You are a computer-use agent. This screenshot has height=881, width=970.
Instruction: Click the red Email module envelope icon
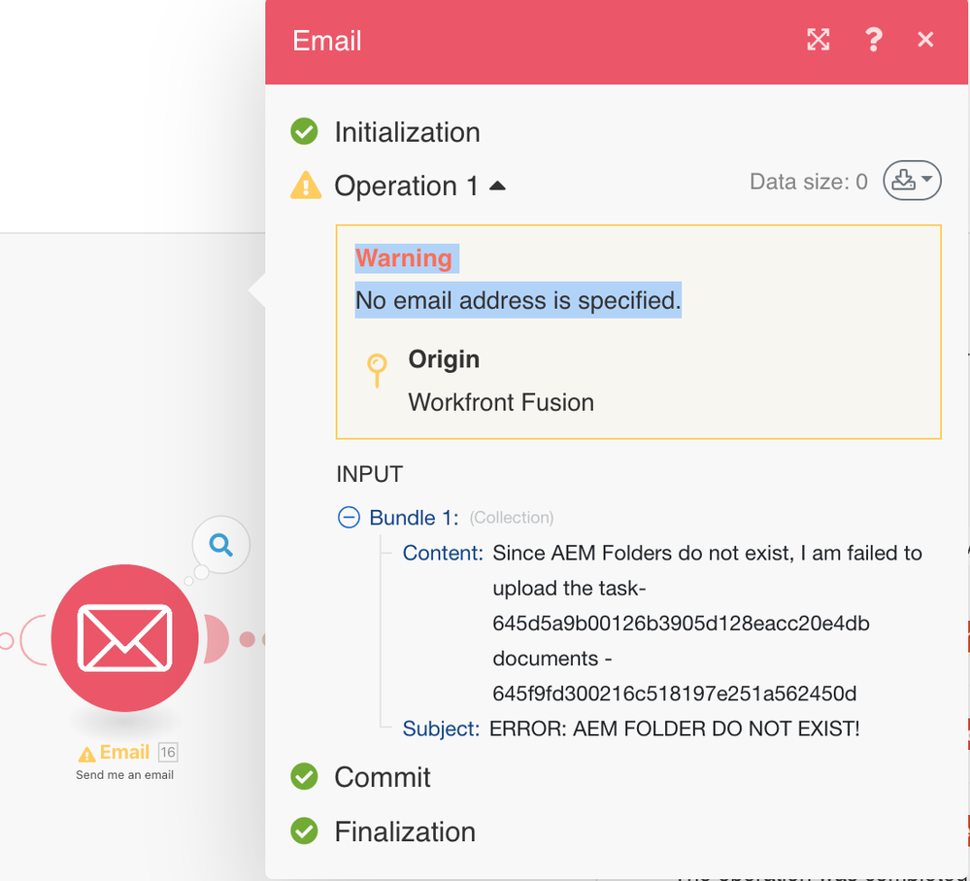(x=125, y=637)
